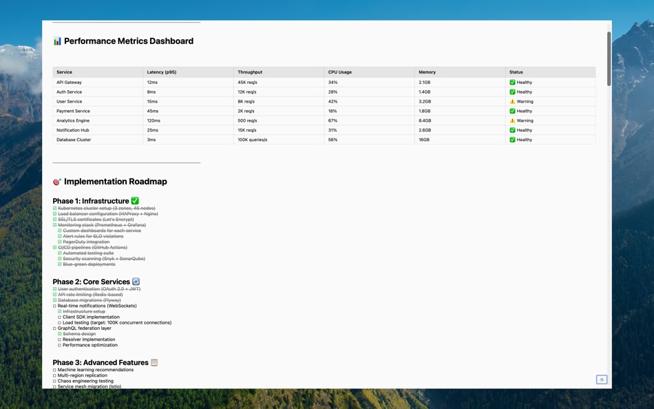
Task: Click the dart icon next to Implementation Roadmap
Action: tap(58, 181)
